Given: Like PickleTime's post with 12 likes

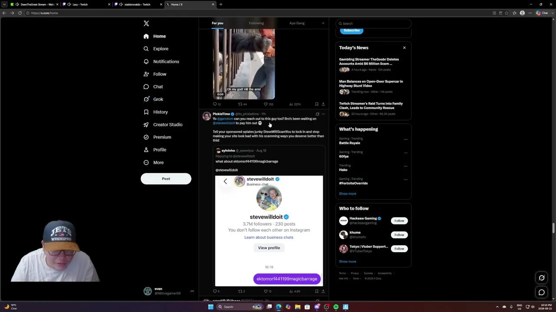Looking at the screenshot, I should (268, 291).
